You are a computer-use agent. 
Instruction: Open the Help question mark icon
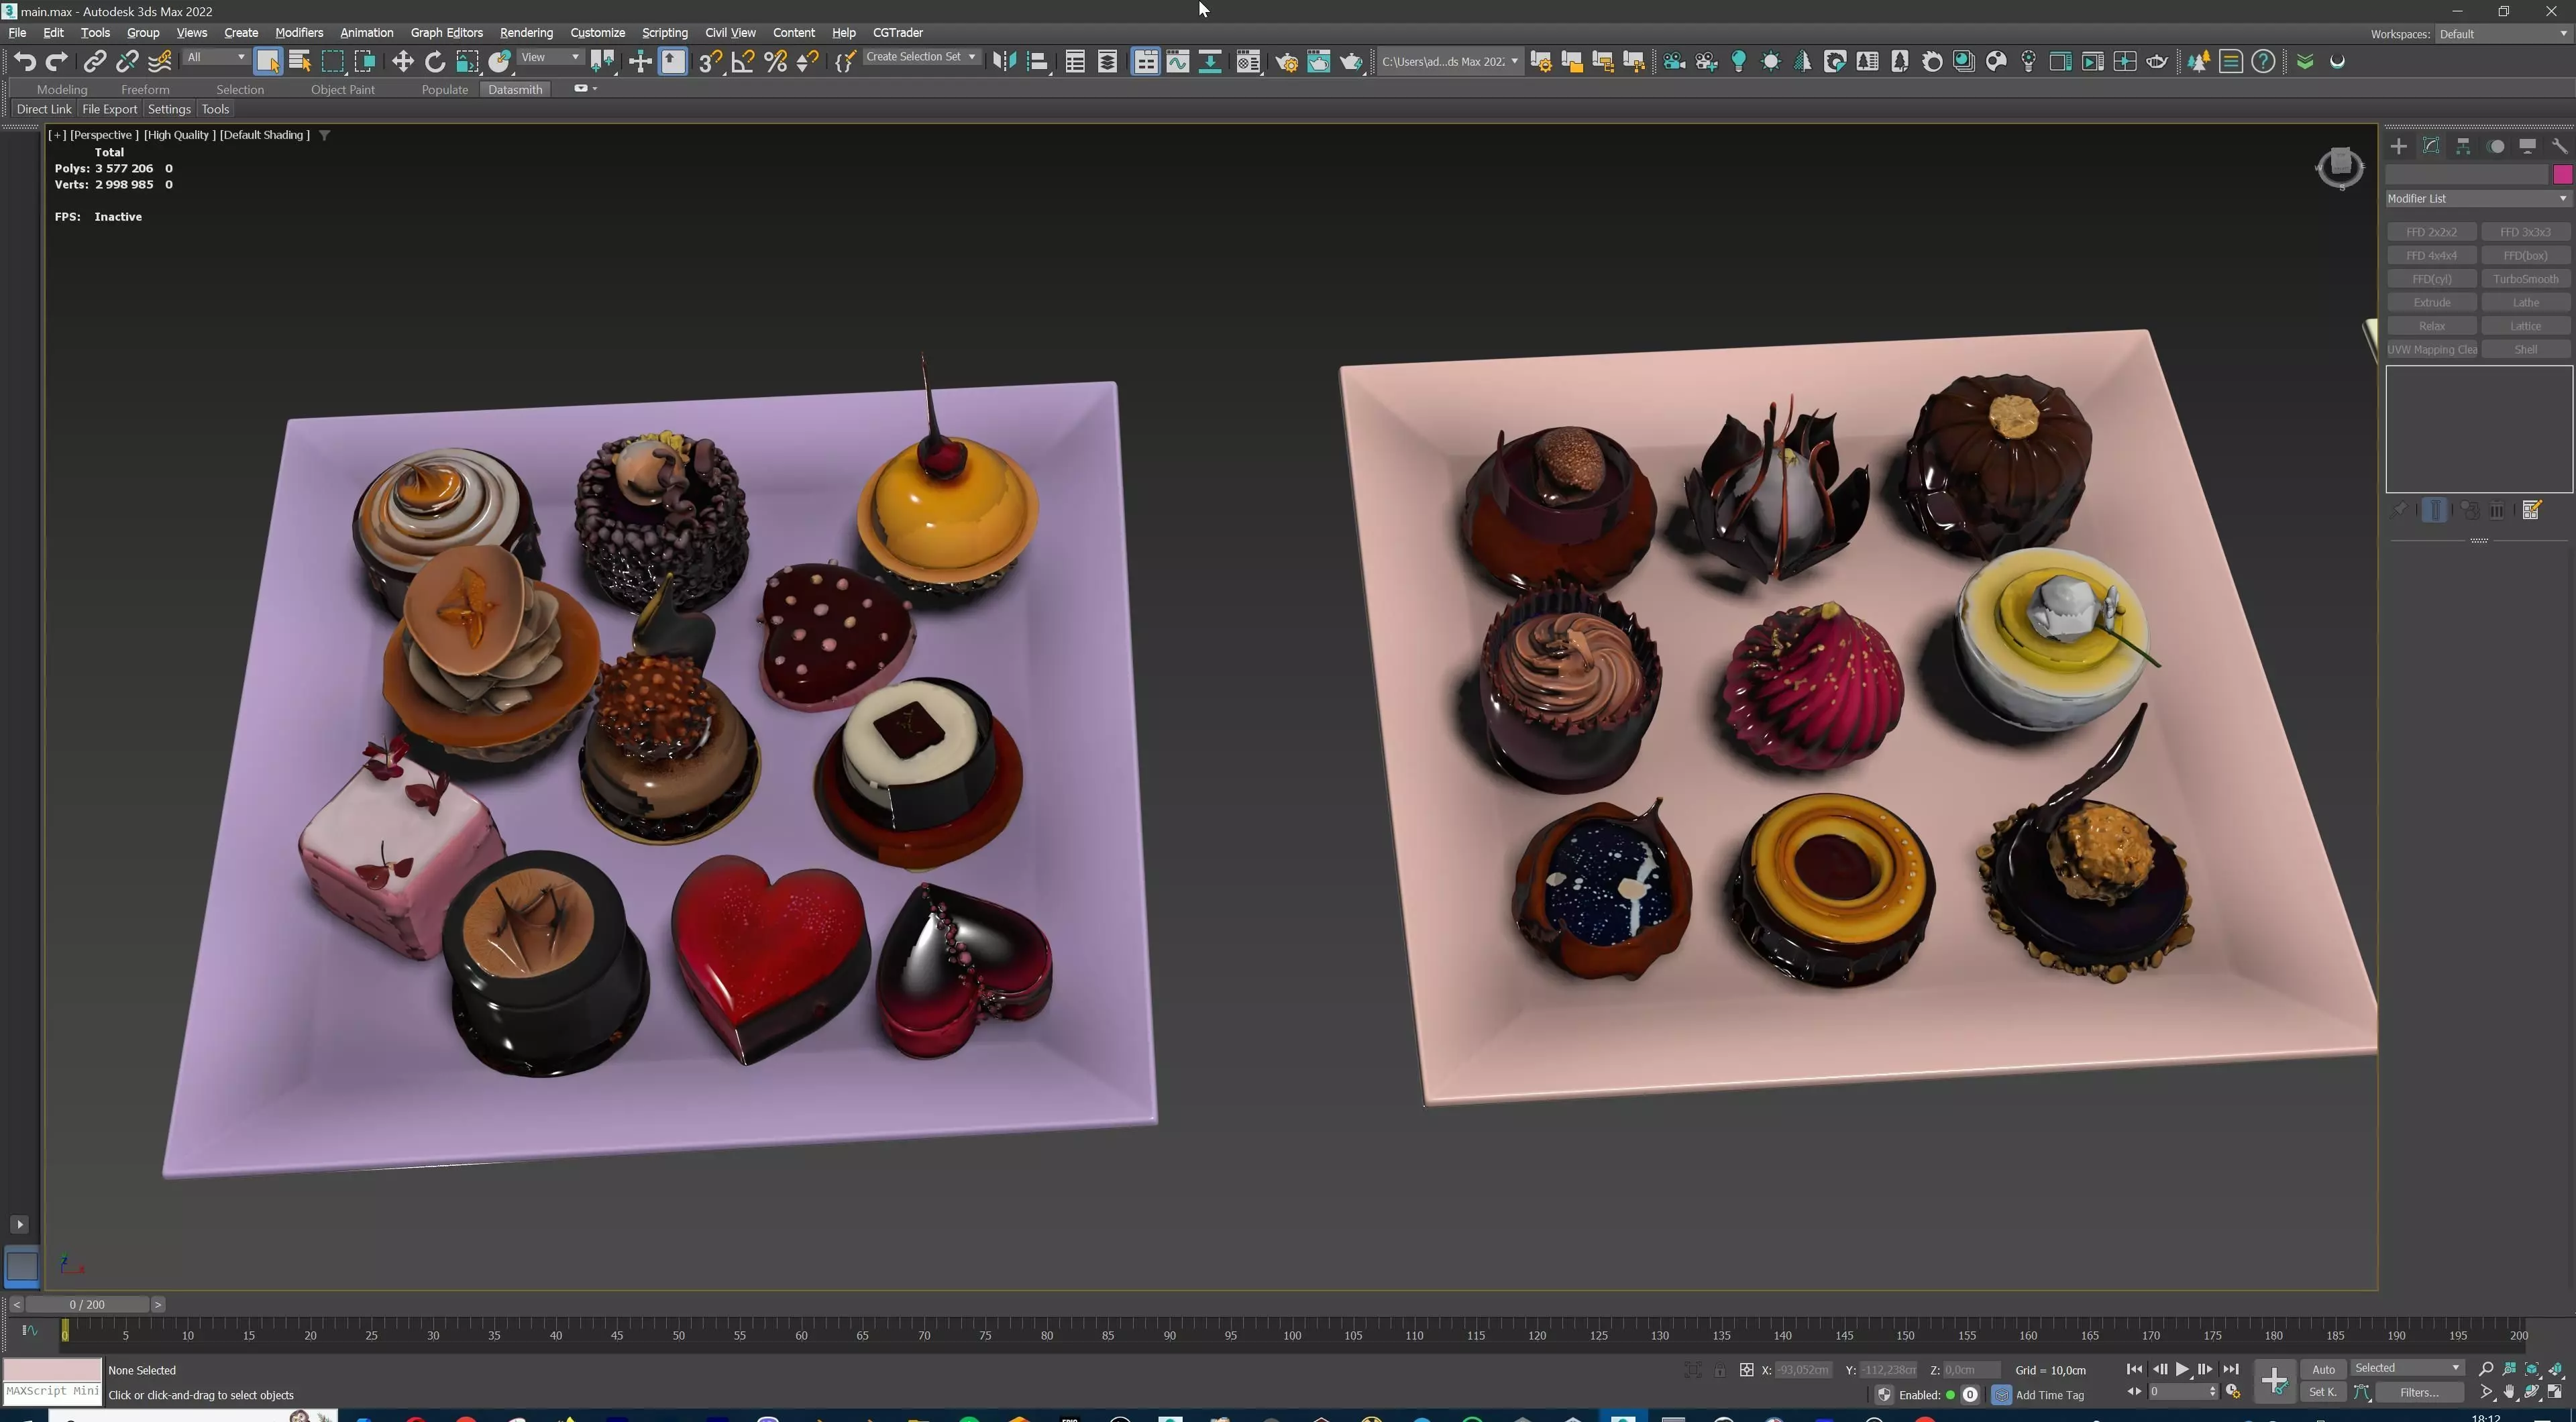pos(2263,62)
